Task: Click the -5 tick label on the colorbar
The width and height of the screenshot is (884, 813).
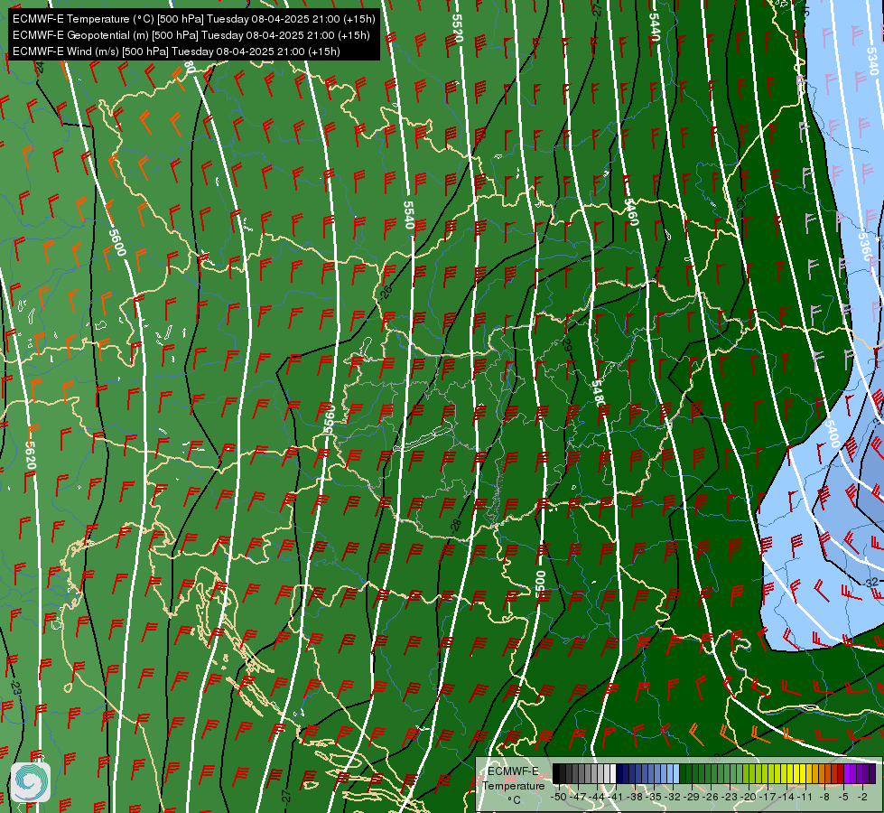Action: click(x=843, y=797)
